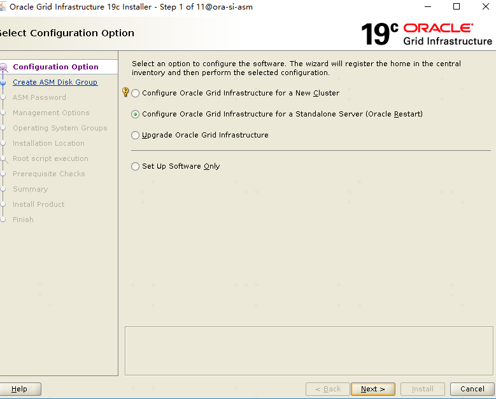The height and width of the screenshot is (399, 496).
Task: Minimize the installer window
Action: (x=428, y=6)
